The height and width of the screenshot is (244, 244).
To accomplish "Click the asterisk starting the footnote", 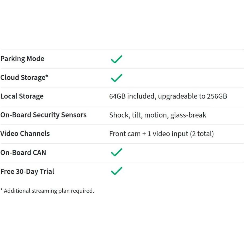I will [x=2, y=190].
